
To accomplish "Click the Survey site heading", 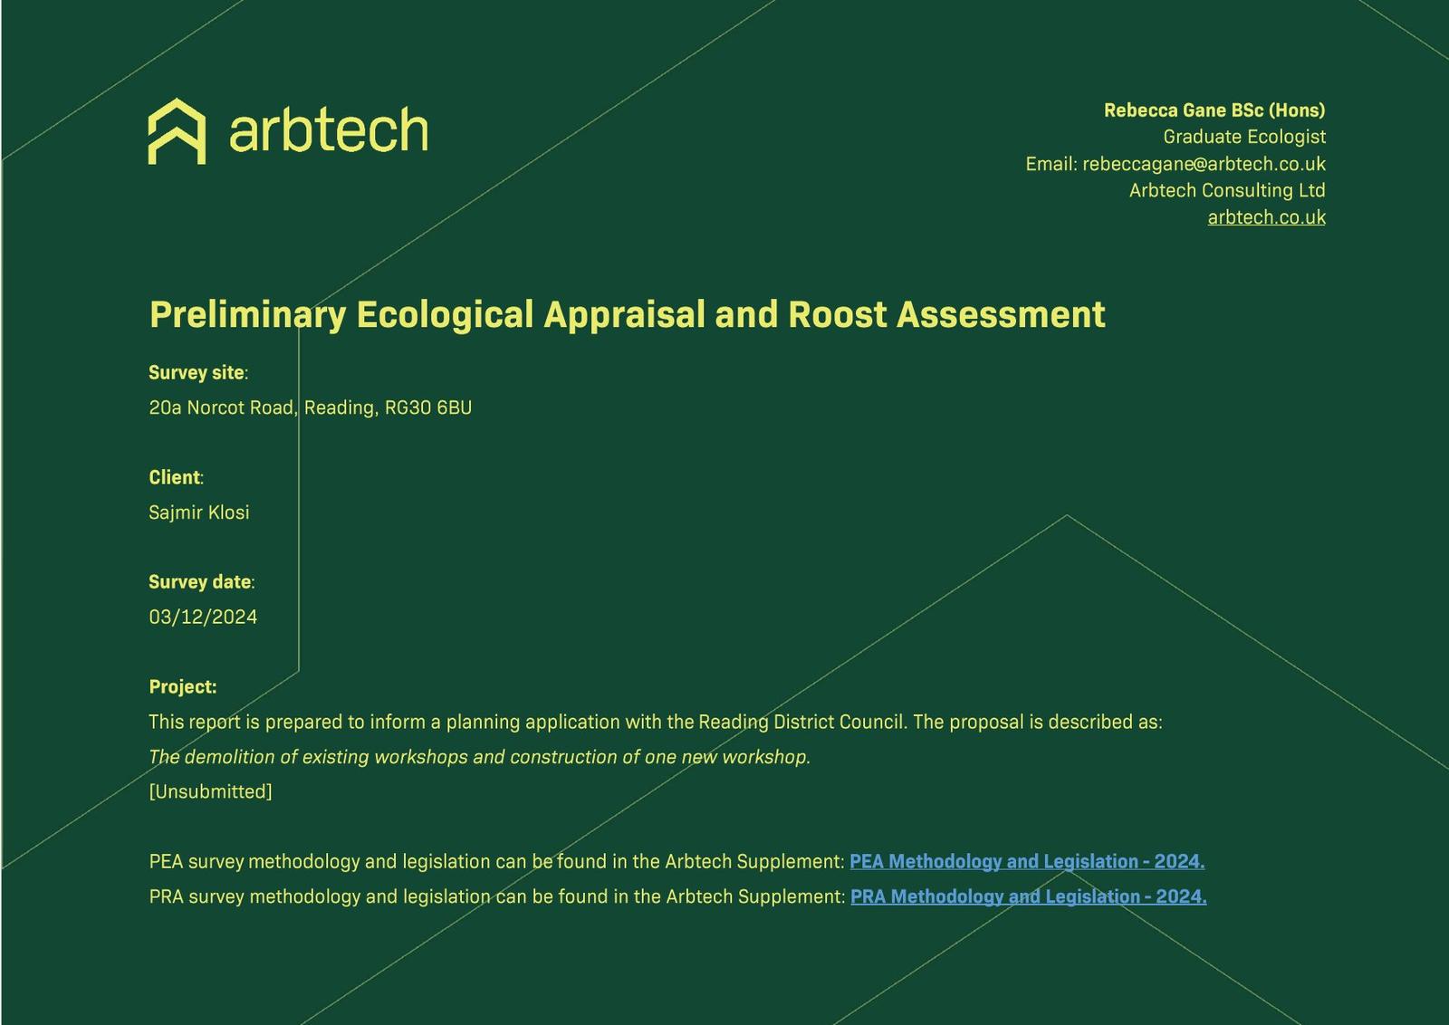I will tap(197, 373).
